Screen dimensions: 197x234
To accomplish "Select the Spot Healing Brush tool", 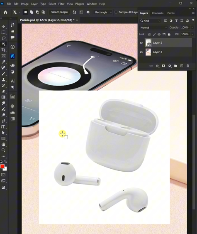I will [x=3, y=68].
